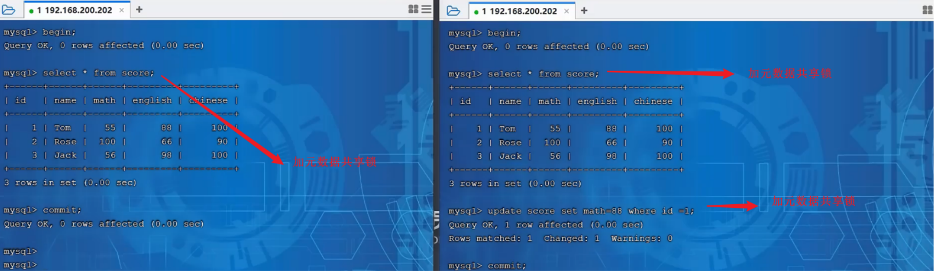This screenshot has height=271, width=934.
Task: Click 'select * from score;' in left terminal
Action: tap(98, 73)
